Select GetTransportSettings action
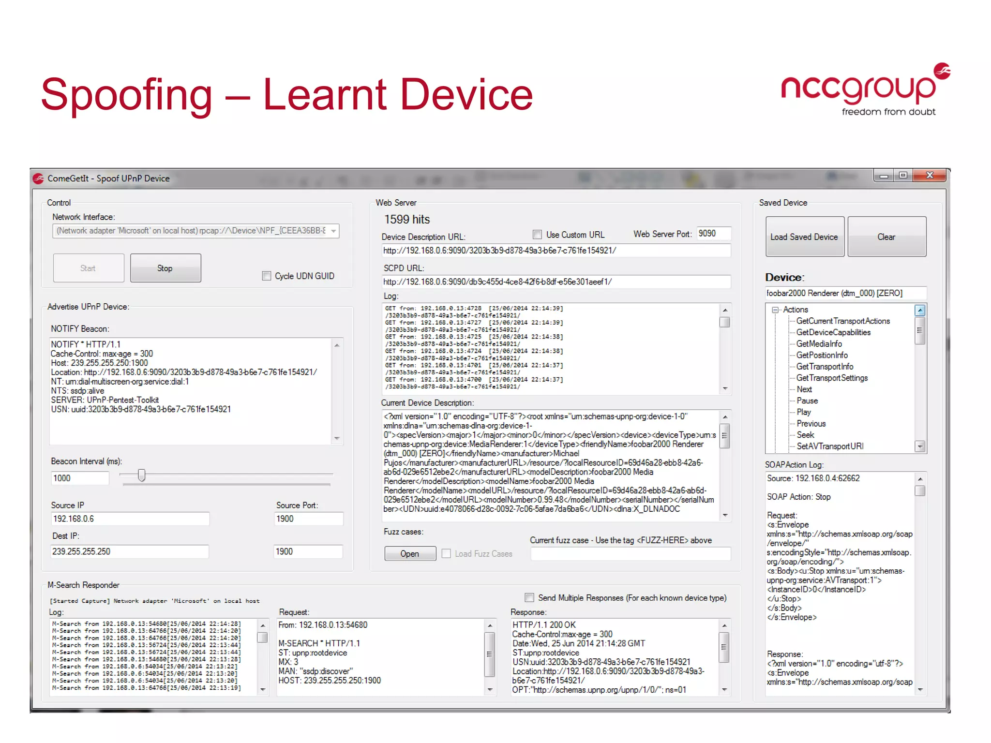The height and width of the screenshot is (743, 991). tap(832, 378)
